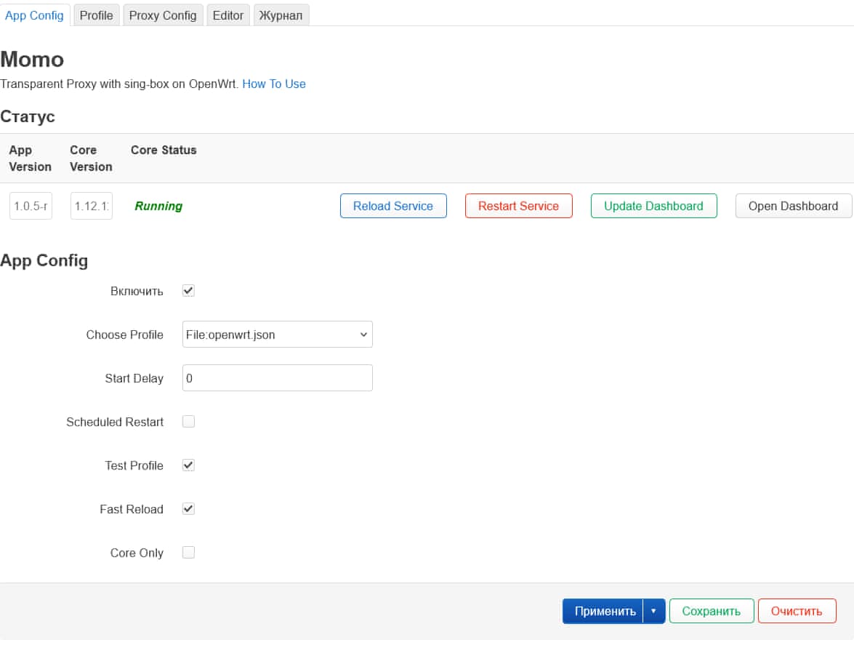Click the Reload Service button

point(393,206)
